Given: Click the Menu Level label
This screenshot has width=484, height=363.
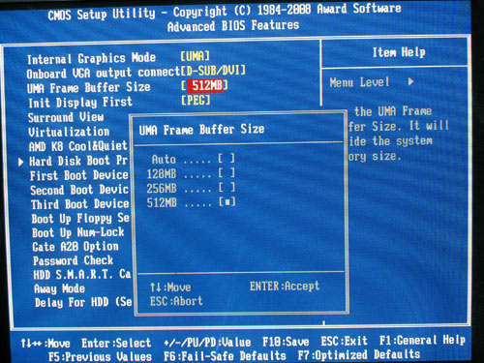Looking at the screenshot, I should (359, 82).
